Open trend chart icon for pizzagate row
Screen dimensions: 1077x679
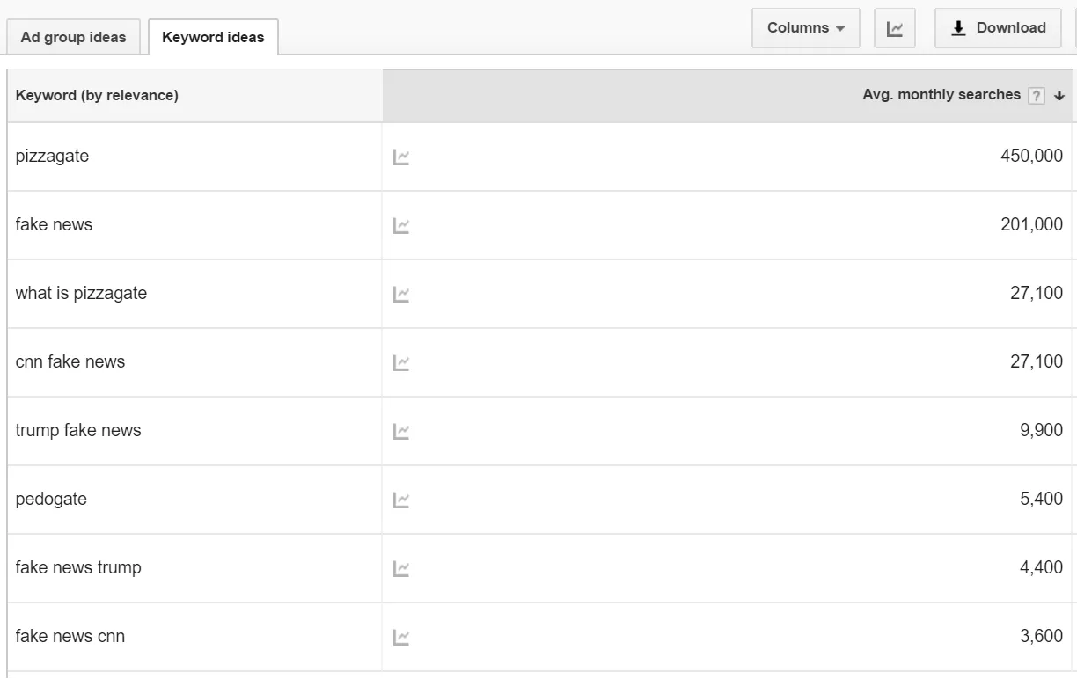(401, 157)
